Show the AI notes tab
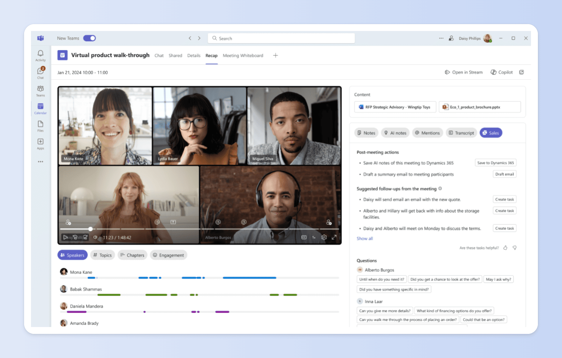 pyautogui.click(x=395, y=133)
